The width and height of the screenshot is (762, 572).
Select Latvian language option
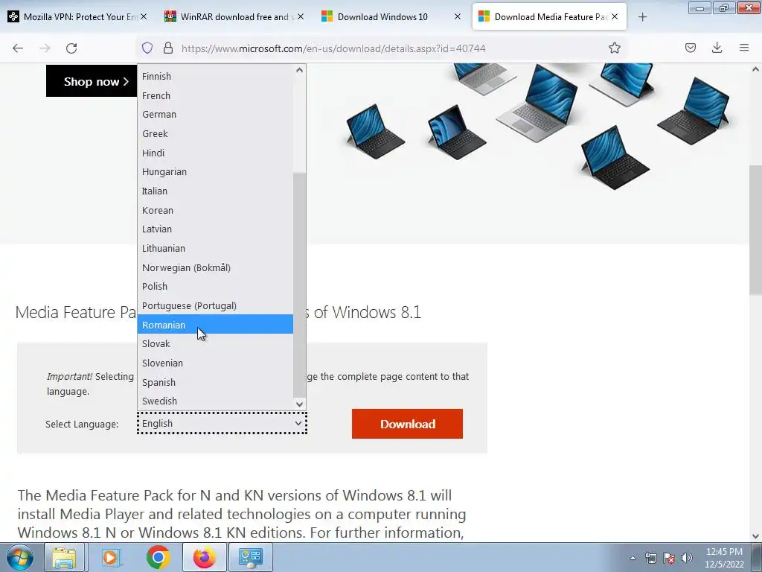click(x=215, y=229)
